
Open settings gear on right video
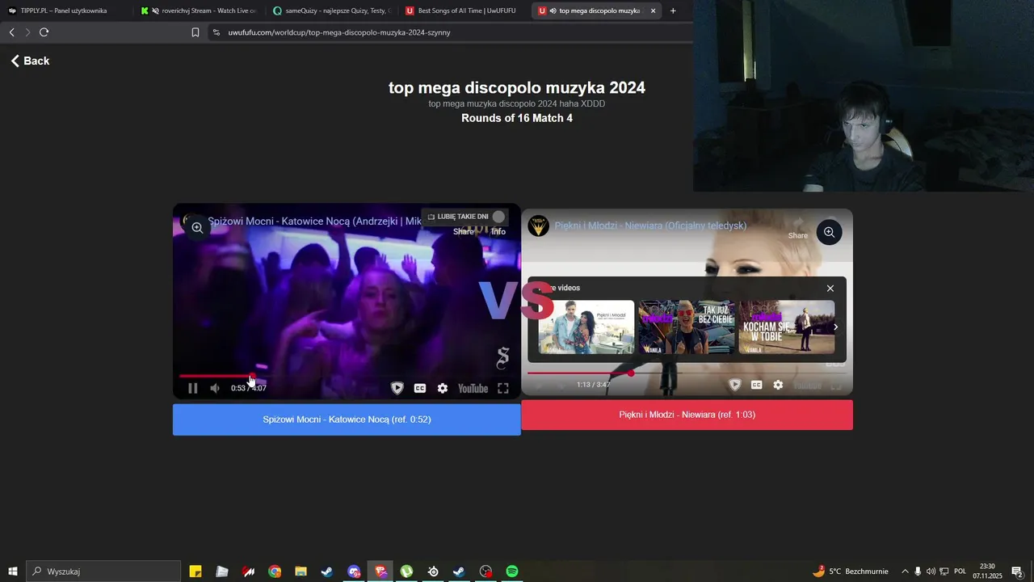click(778, 385)
